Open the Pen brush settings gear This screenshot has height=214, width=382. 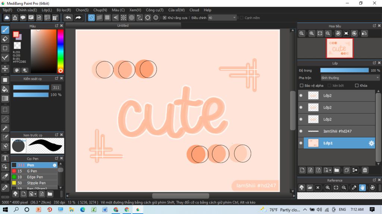54,165
